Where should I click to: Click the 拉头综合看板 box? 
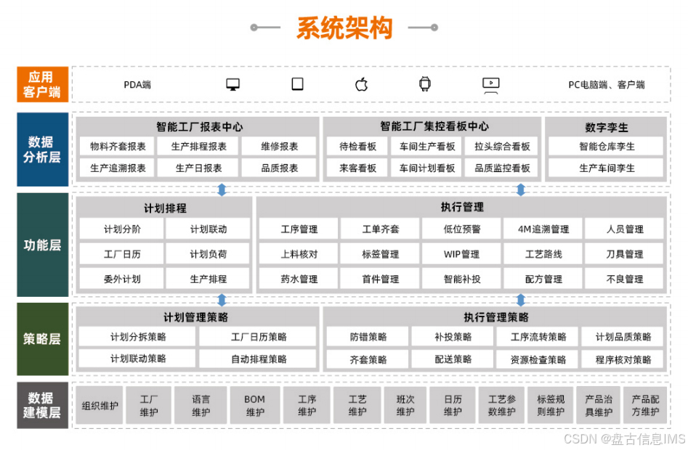(x=502, y=147)
